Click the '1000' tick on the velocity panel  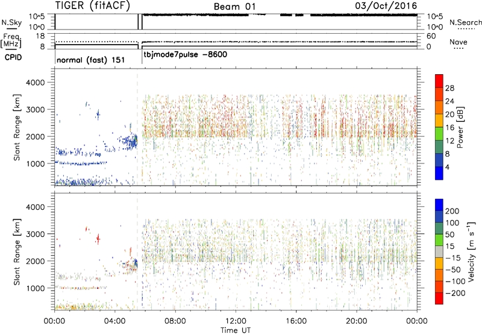35,288
